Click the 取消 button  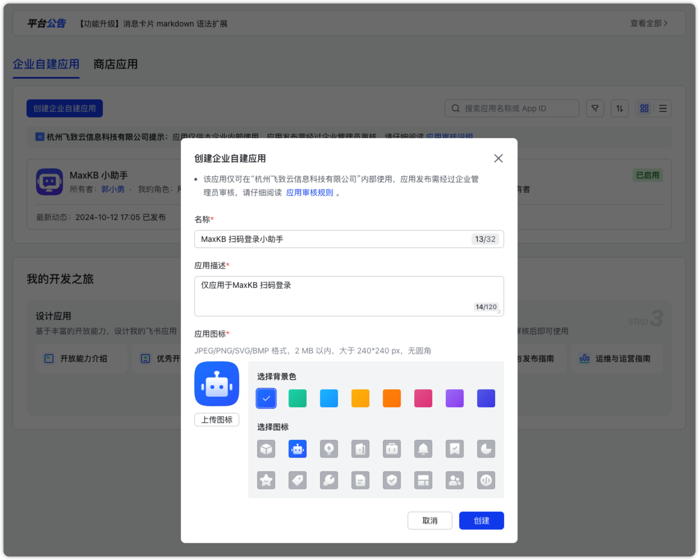[x=430, y=521]
